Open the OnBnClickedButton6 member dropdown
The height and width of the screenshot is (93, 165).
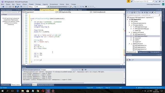pos(108,12)
